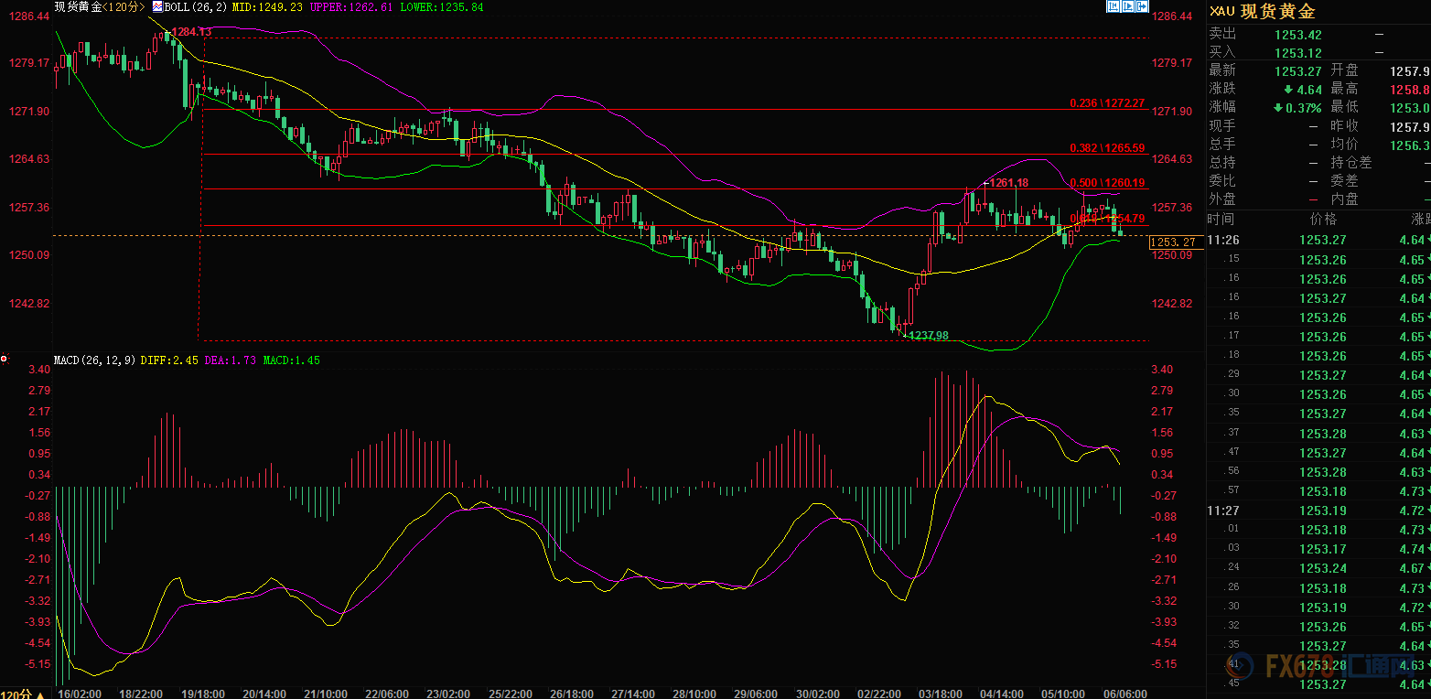Click the 1284.13 high price marker
This screenshot has height=699, width=1431.
(x=192, y=32)
